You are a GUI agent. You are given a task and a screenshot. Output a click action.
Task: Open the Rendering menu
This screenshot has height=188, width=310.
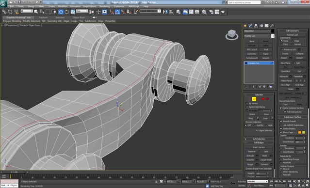pyautogui.click(x=104, y=6)
